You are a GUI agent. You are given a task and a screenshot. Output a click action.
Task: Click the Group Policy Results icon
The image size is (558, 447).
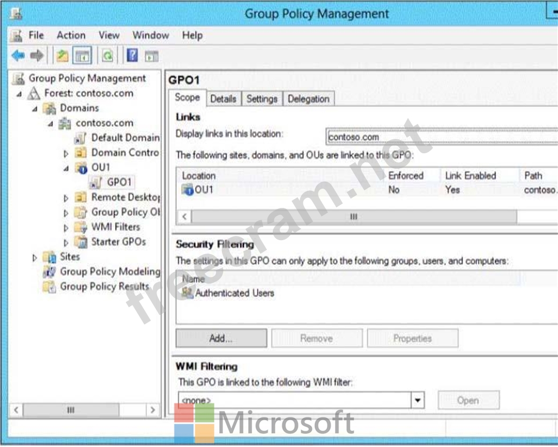pyautogui.click(x=49, y=287)
